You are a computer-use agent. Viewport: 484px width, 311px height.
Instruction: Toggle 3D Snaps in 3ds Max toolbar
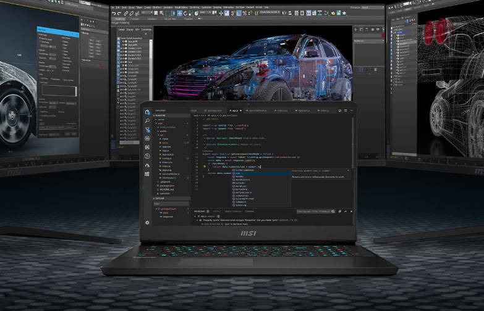tap(233, 13)
